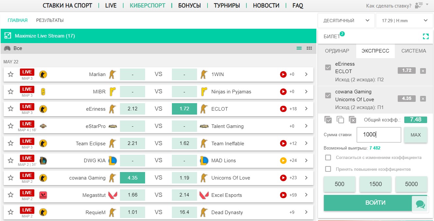The height and width of the screenshot is (221, 434).
Task: Play live stream for MIBR vs Ninjas in Pyjamas
Action: tap(283, 92)
